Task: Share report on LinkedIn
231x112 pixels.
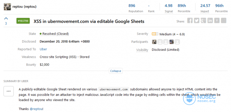Action: pyautogui.click(x=210, y=21)
